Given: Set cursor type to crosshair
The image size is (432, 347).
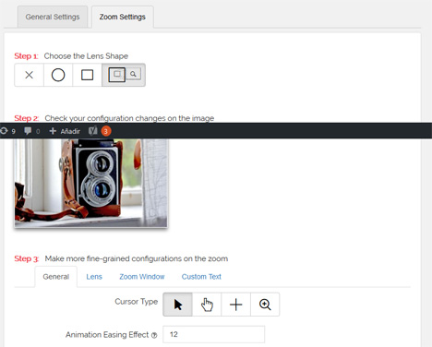Looking at the screenshot, I should (x=235, y=305).
